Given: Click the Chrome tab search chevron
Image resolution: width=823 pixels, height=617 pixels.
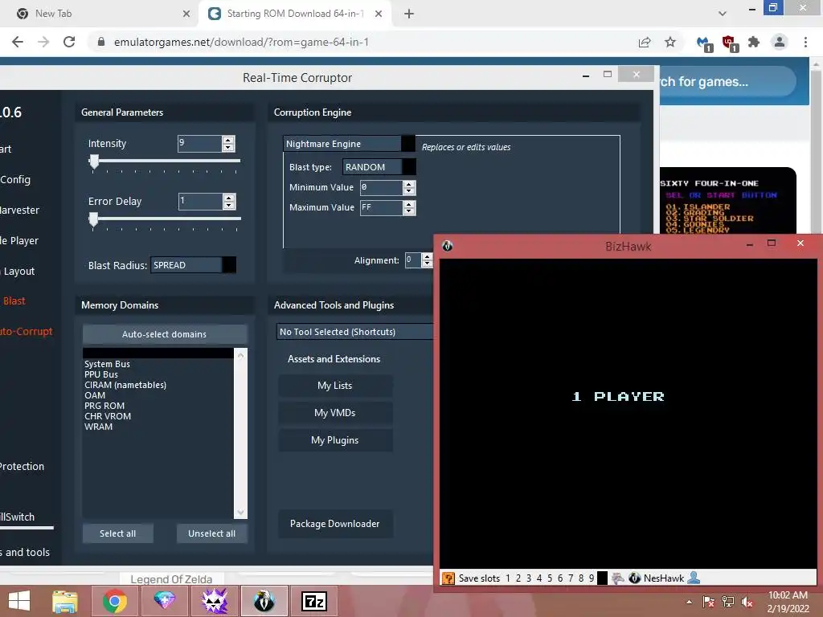Looking at the screenshot, I should point(723,14).
